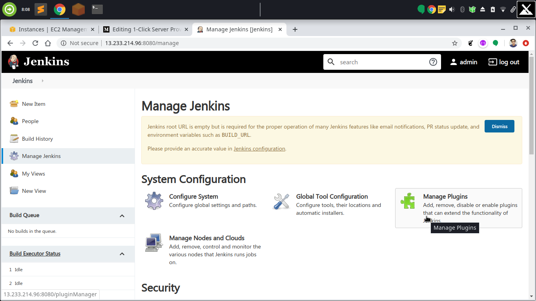The height and width of the screenshot is (301, 536).
Task: Click the Jenkins butler logo
Action: [13, 62]
